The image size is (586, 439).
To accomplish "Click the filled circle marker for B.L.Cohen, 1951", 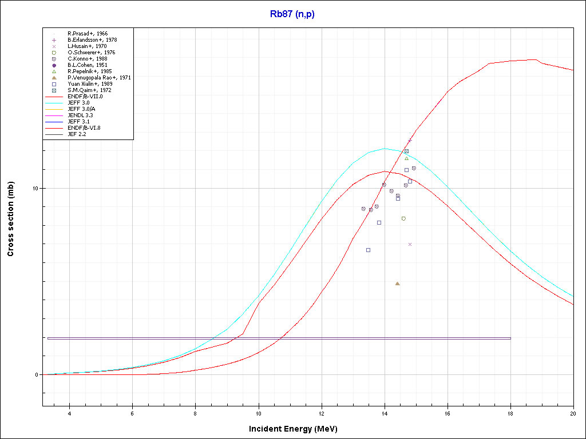I will coord(54,65).
